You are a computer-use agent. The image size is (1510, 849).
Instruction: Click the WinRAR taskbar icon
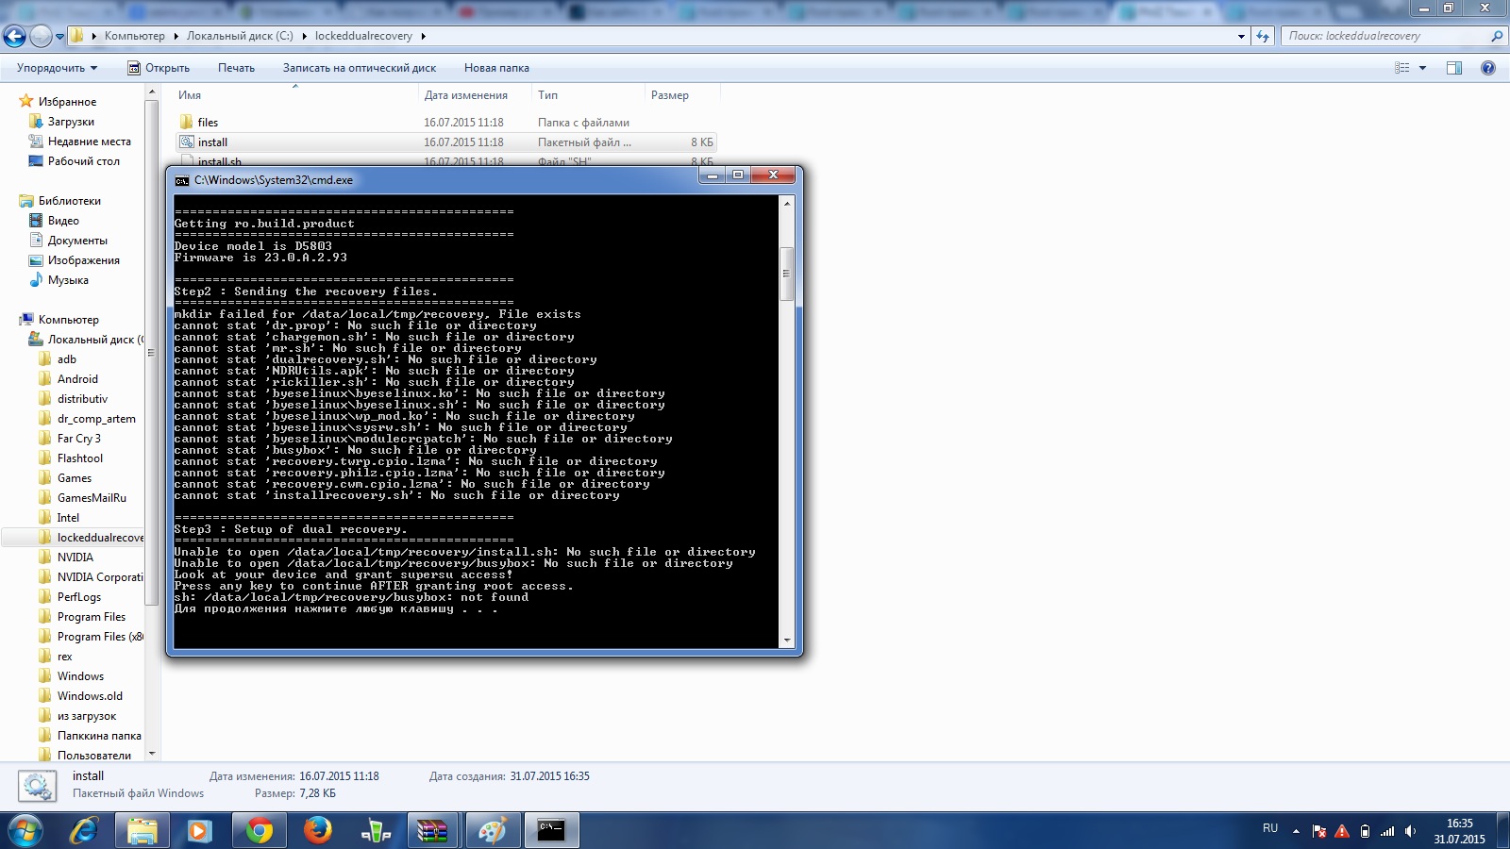(x=432, y=830)
